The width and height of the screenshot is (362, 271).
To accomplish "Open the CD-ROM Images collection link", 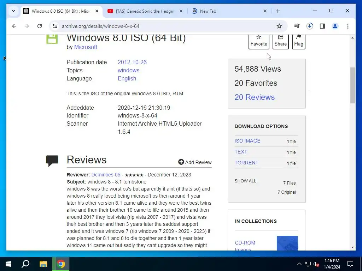I will click(x=245, y=246).
